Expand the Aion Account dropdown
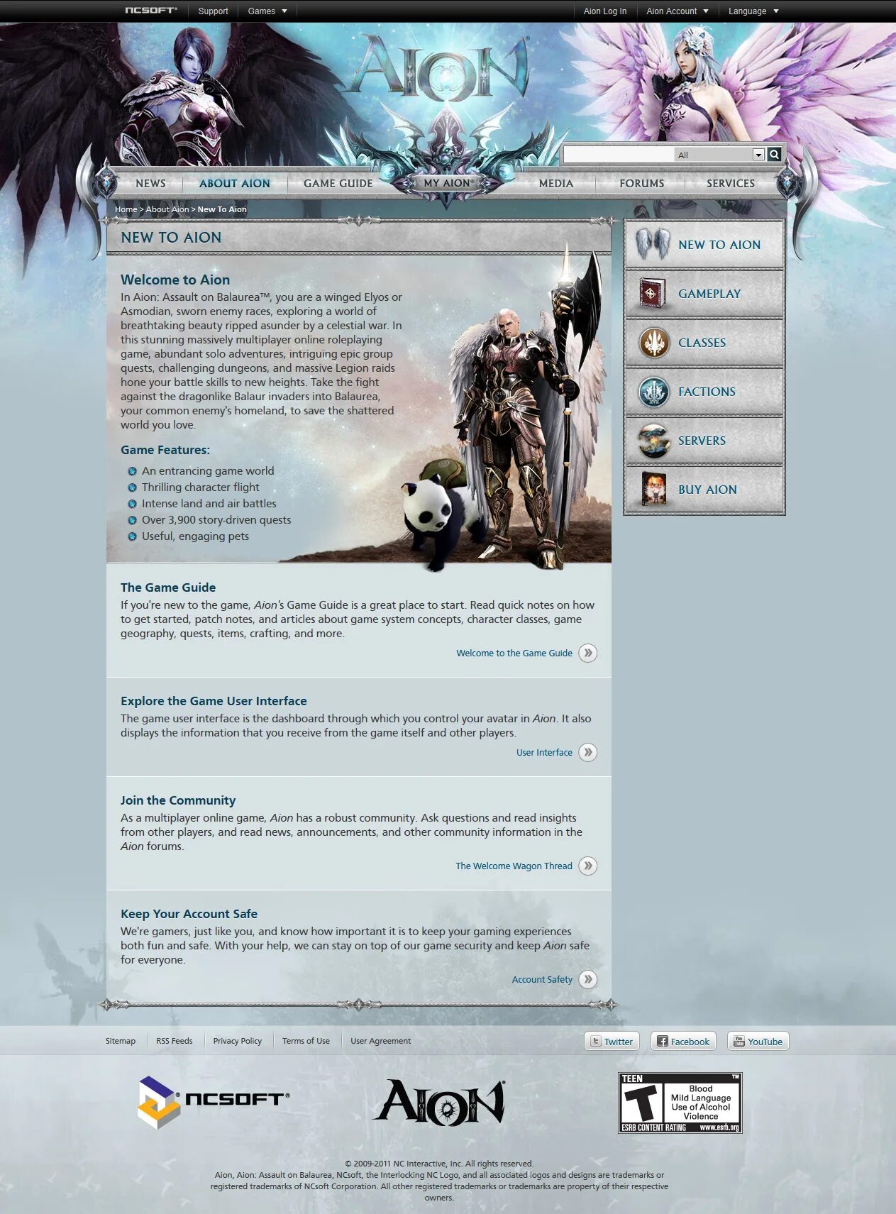Viewport: 896px width, 1214px height. [x=677, y=11]
